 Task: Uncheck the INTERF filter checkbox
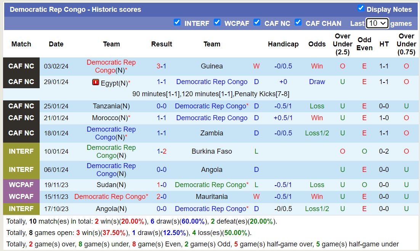pyautogui.click(x=177, y=22)
